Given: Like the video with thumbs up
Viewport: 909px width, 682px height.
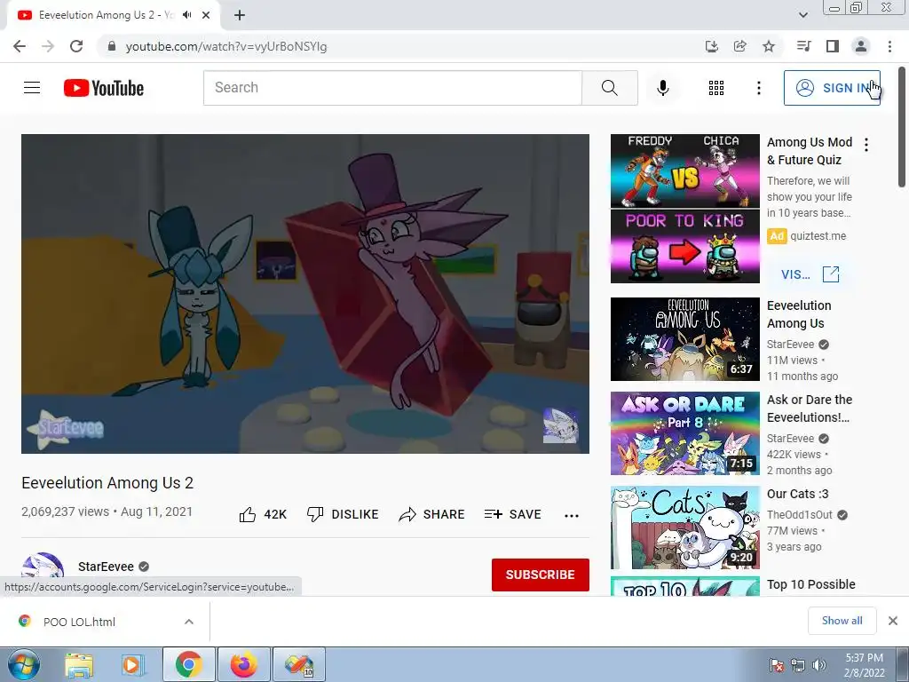Looking at the screenshot, I should (x=263, y=514).
